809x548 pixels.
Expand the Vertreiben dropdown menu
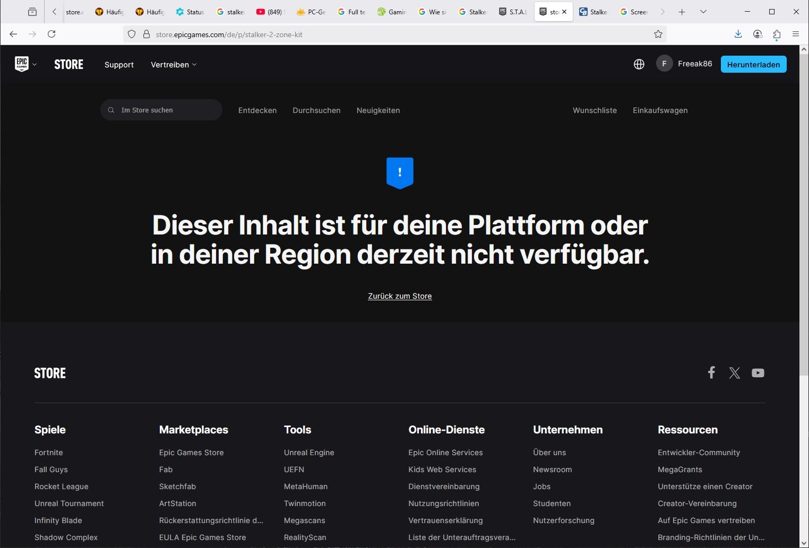174,65
